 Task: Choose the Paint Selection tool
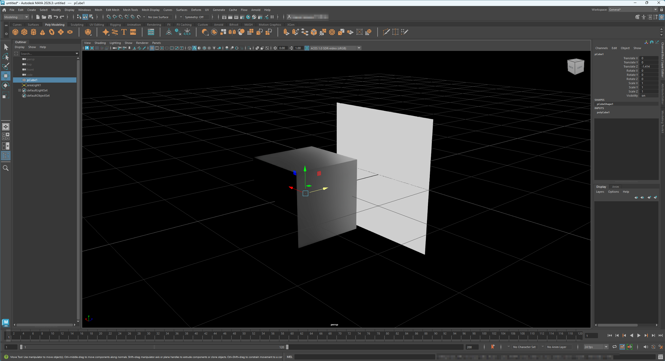pyautogui.click(x=5, y=66)
